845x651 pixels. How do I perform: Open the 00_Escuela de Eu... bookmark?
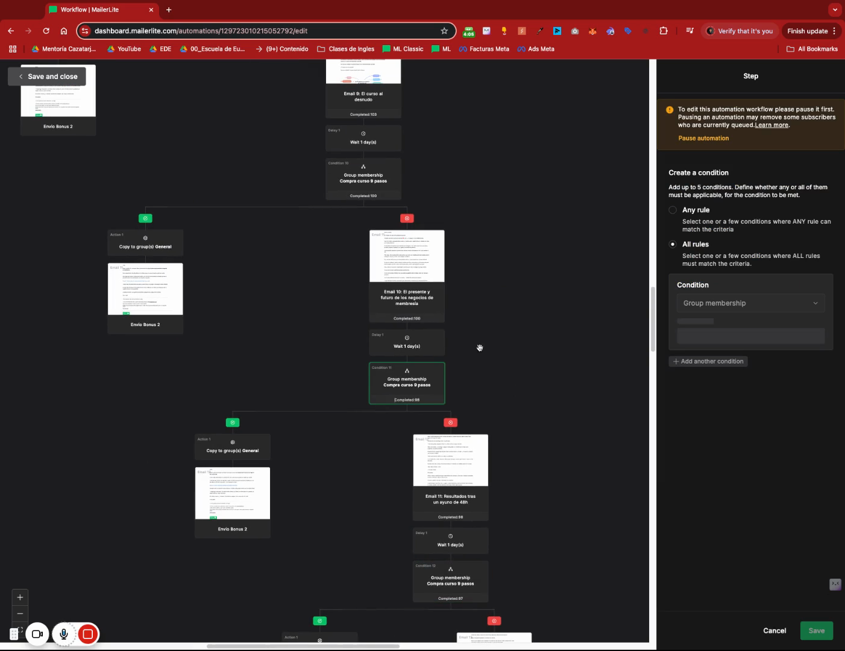click(x=213, y=49)
